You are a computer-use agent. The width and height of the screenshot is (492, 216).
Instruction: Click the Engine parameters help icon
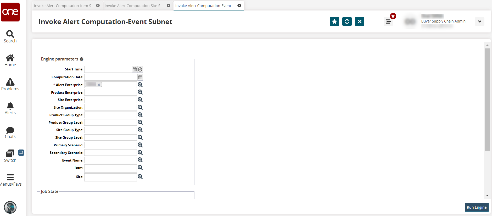tap(82, 59)
